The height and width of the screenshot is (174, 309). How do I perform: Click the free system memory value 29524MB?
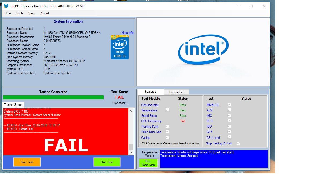pyautogui.click(x=50, y=57)
